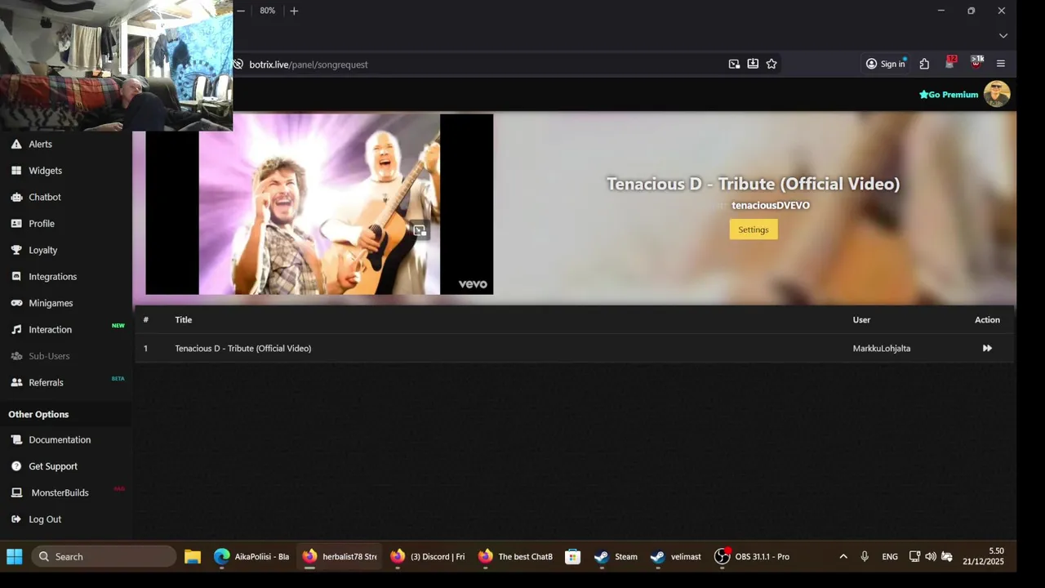Click the tenaciousDVEVO channel name
Screen dimensions: 1045x588
click(771, 205)
